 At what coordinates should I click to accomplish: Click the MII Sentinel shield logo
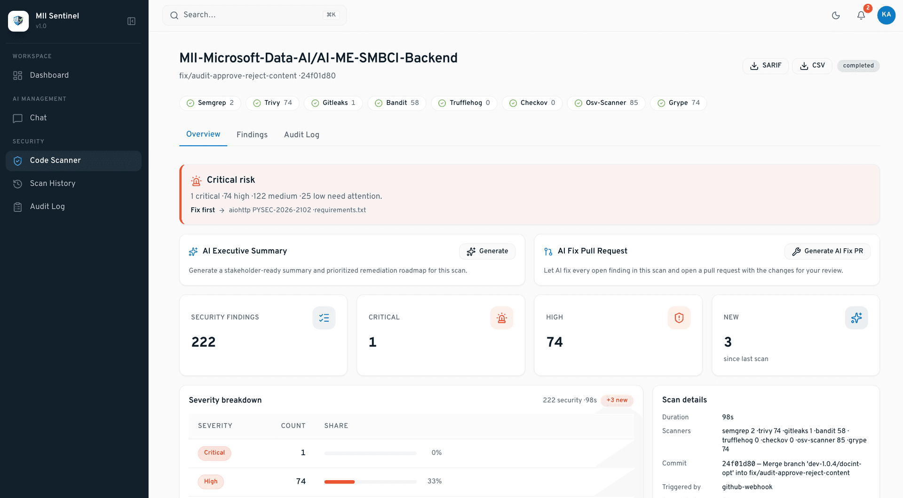click(x=18, y=21)
